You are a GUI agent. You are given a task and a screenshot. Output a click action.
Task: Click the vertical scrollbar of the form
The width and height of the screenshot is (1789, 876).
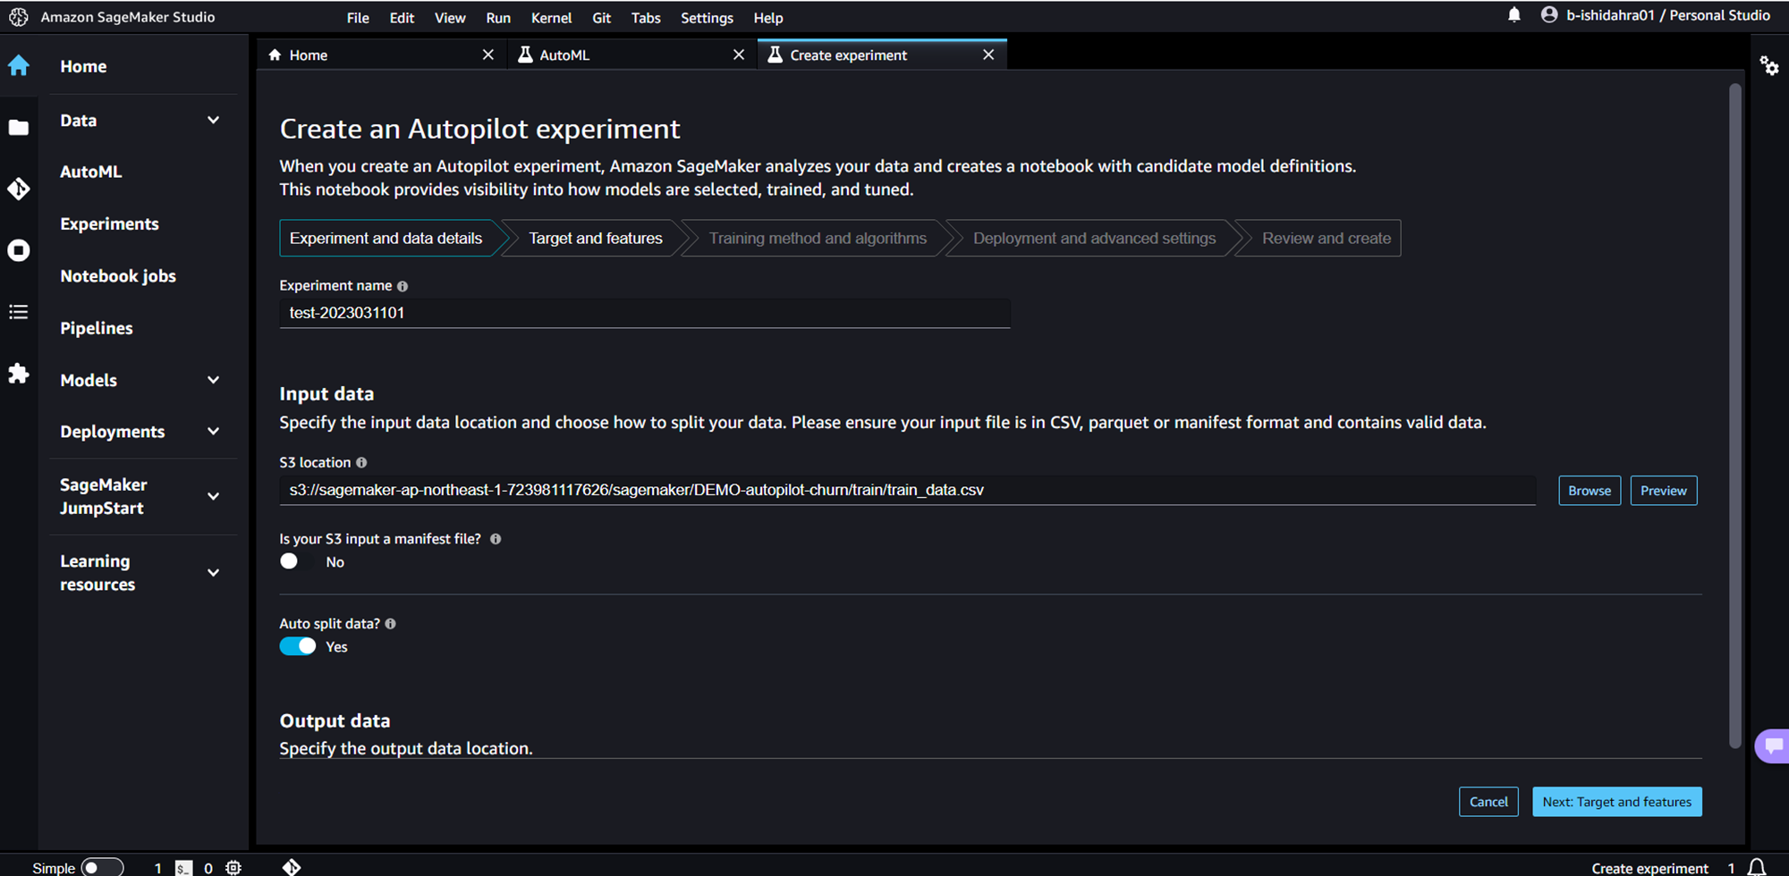(1735, 416)
